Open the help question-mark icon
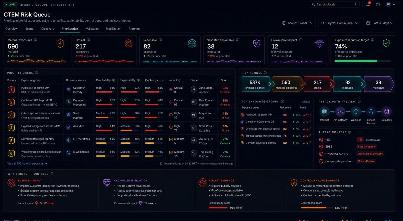This screenshot has height=221, width=403. point(378,4)
